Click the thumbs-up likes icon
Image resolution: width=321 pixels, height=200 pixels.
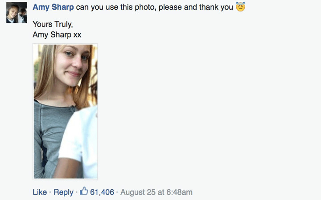click(84, 192)
